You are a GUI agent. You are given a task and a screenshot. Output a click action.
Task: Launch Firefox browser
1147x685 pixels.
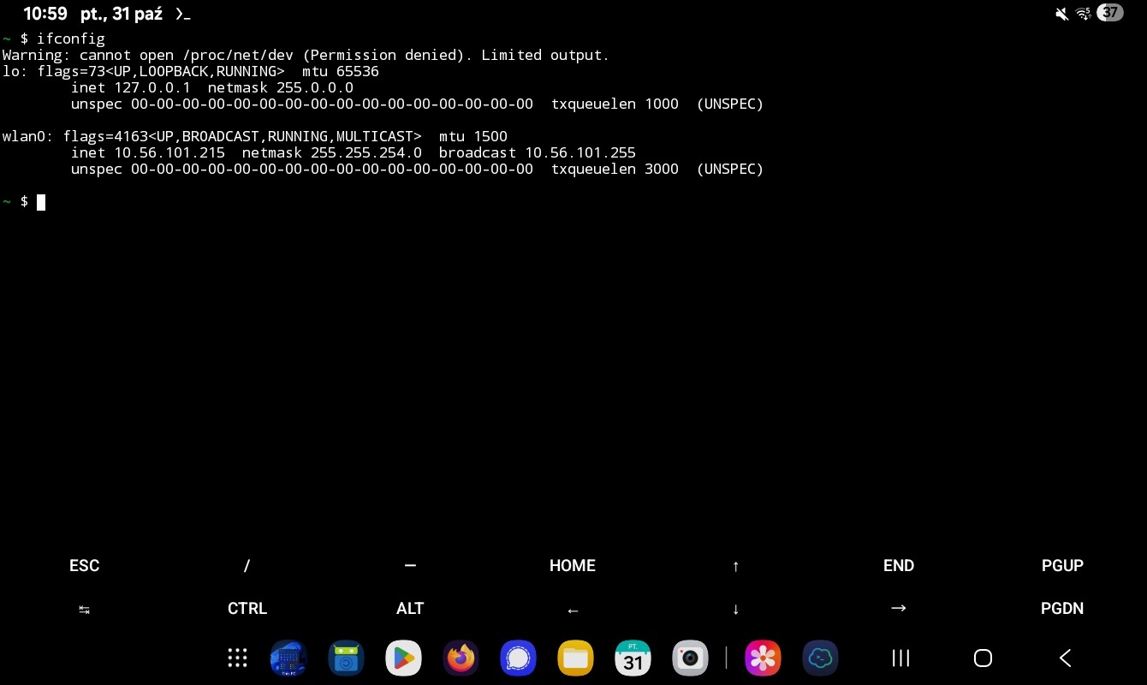pyautogui.click(x=461, y=658)
